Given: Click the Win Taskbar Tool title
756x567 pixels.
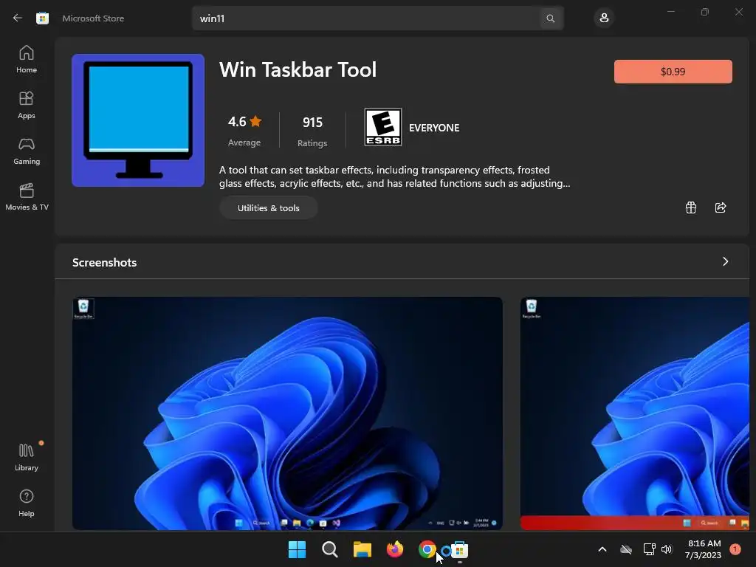Looking at the screenshot, I should (298, 70).
